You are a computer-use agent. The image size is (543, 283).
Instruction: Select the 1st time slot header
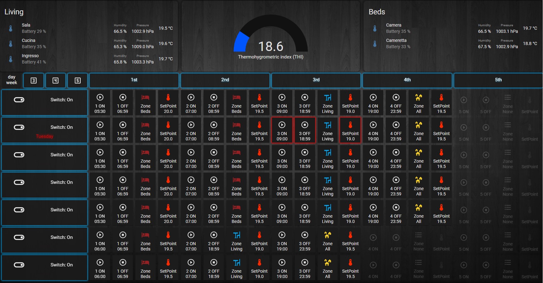(134, 80)
